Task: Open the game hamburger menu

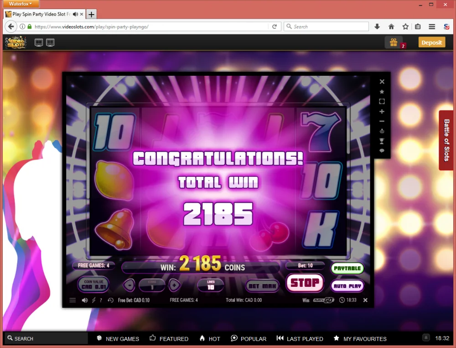Action: 73,300
